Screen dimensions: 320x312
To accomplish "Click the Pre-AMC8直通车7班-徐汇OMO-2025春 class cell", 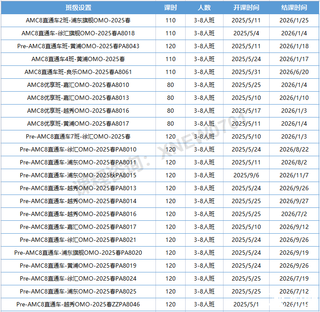I will (x=78, y=136).
